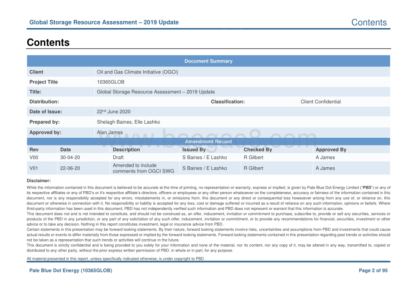Click the 'Date' column header

pyautogui.click(x=65, y=150)
